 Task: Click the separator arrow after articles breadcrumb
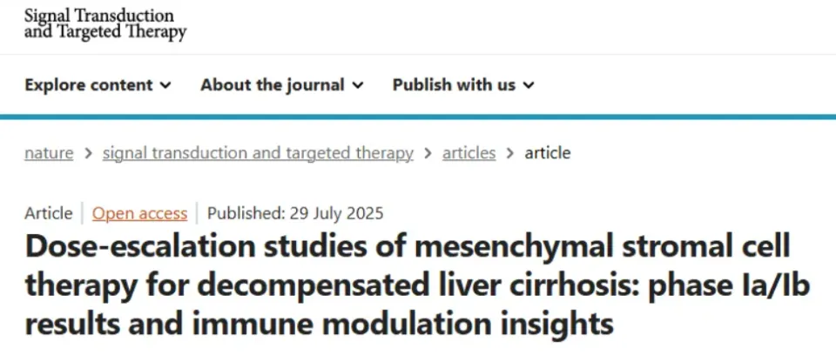coord(510,154)
